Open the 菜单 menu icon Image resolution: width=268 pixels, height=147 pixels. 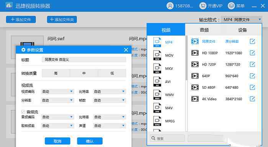(x=231, y=6)
